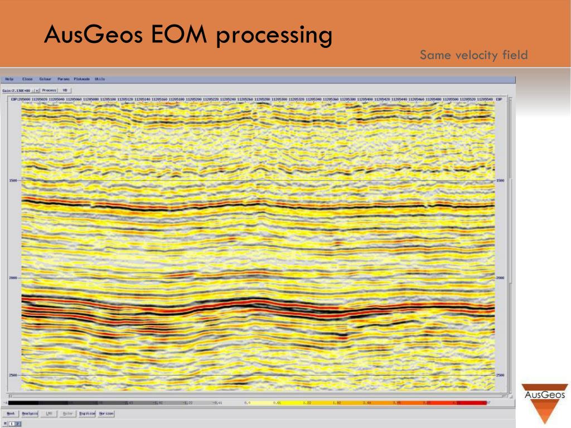Click the Process button
The height and width of the screenshot is (428, 571).
(49, 90)
